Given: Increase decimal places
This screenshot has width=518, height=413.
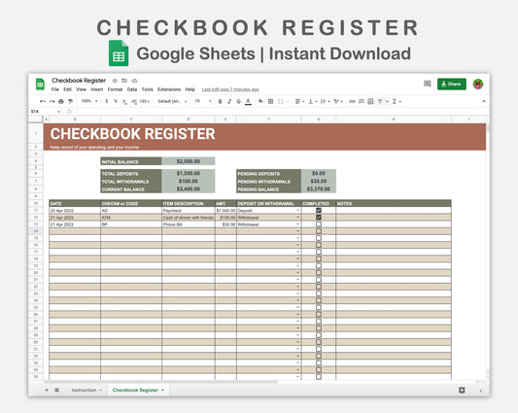Looking at the screenshot, I should pyautogui.click(x=134, y=101).
